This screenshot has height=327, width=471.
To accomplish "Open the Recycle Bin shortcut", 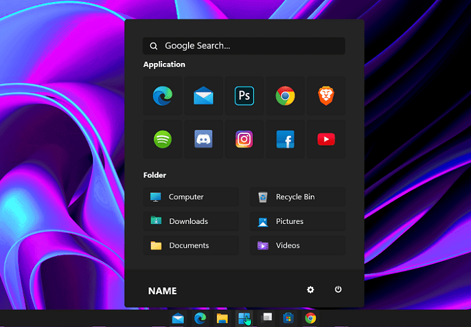I will [297, 197].
